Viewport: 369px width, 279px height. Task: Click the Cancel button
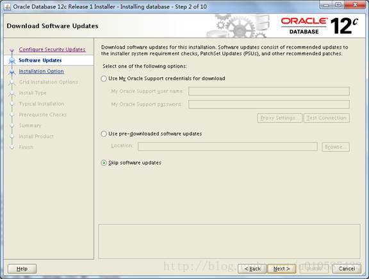[347, 269]
